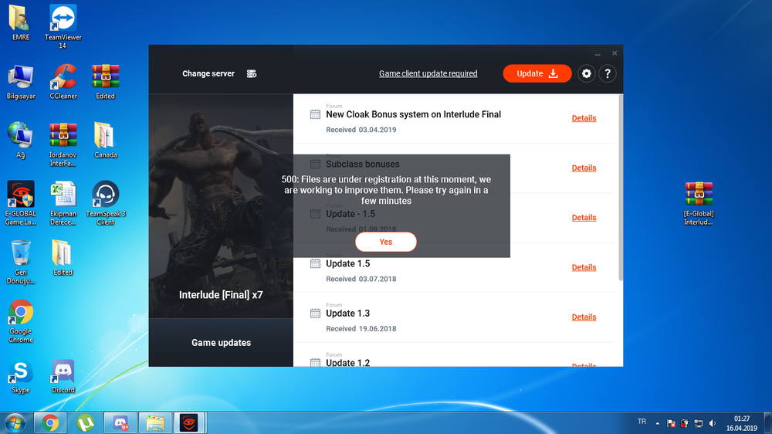Screen dimensions: 772x434
Task: Open Discord desktop shortcut
Action: [x=63, y=373]
